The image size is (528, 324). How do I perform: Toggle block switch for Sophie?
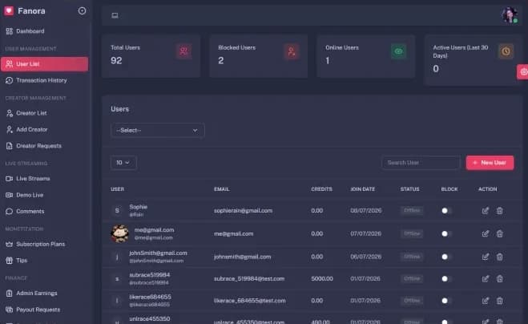click(446, 211)
